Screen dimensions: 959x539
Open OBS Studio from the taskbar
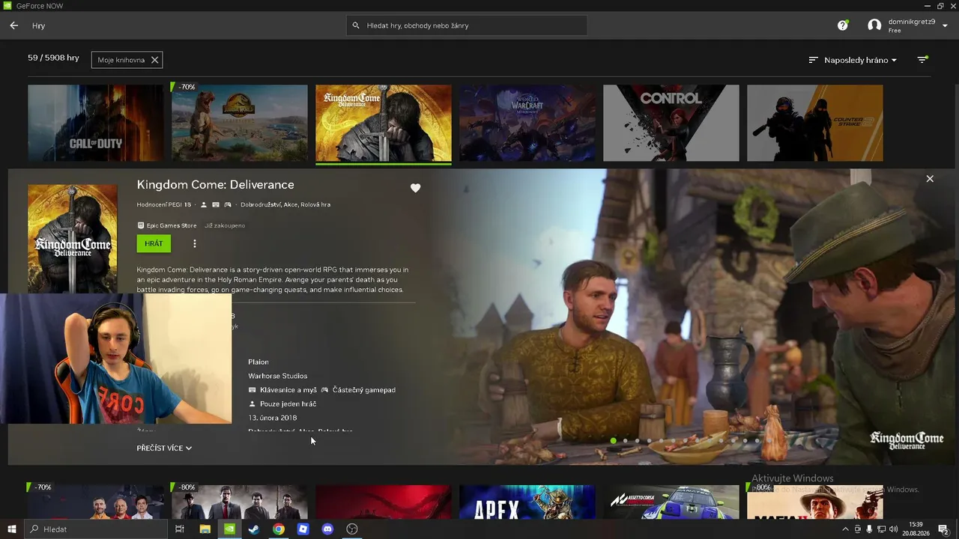(352, 529)
